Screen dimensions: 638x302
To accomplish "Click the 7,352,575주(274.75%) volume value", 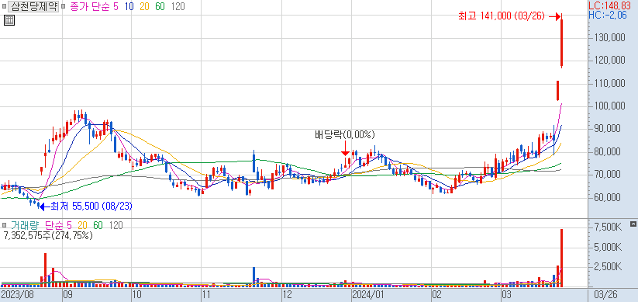I will pyautogui.click(x=48, y=235).
